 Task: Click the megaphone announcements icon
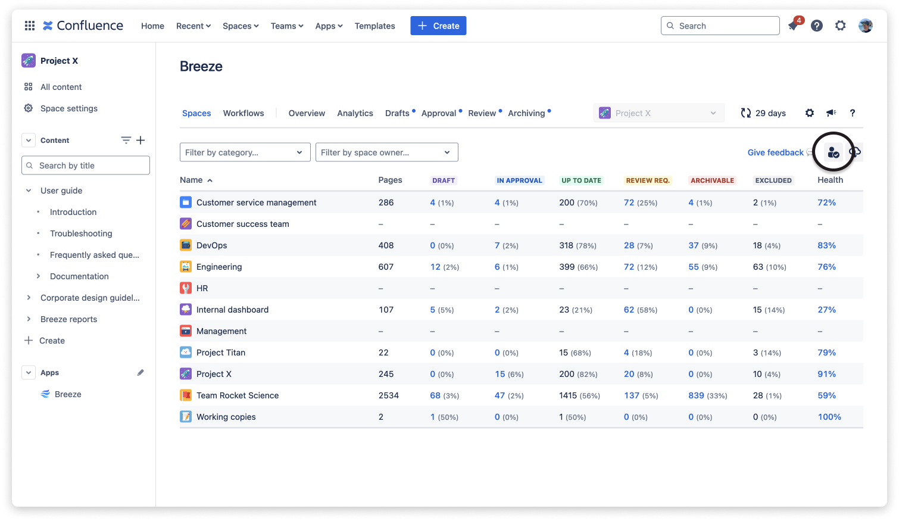[831, 113]
